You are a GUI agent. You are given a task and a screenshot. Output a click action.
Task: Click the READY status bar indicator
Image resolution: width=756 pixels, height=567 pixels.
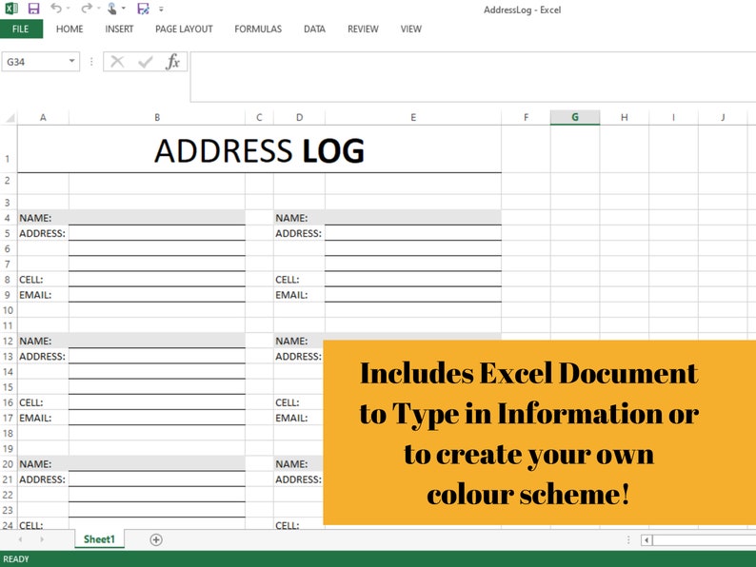[x=16, y=558]
